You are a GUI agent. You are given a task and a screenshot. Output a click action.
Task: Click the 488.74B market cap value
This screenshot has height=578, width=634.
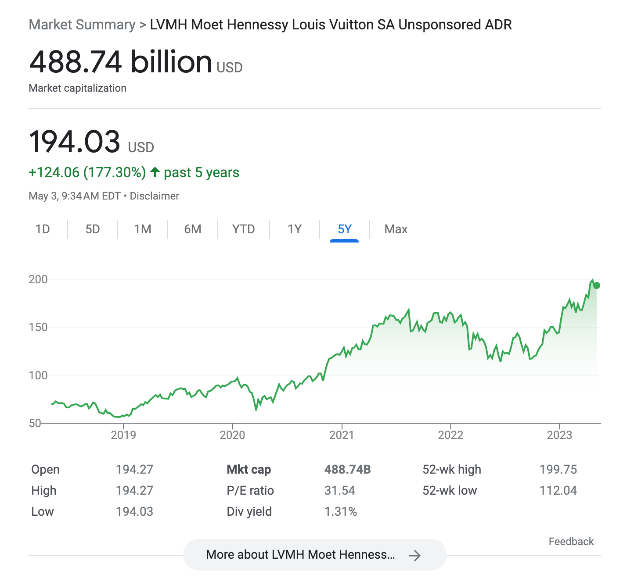point(348,470)
